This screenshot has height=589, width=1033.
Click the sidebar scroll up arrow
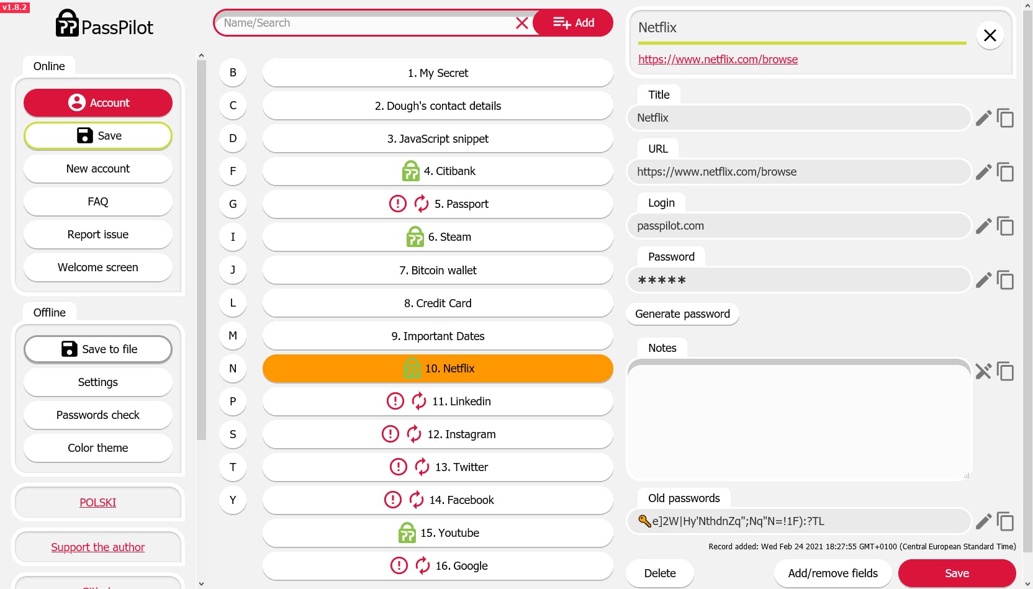201,55
